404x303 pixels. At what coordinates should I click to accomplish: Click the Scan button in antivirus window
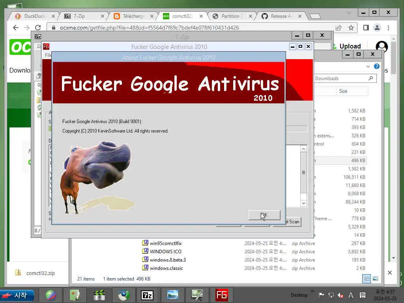294,222
